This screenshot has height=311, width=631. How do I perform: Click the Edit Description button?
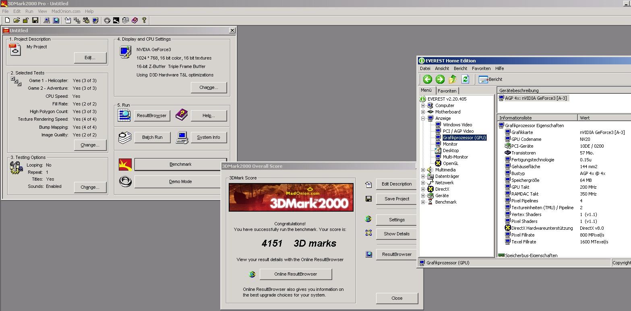pyautogui.click(x=396, y=184)
